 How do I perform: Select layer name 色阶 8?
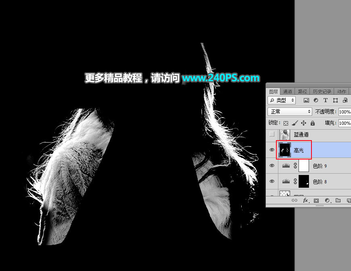tap(320, 182)
